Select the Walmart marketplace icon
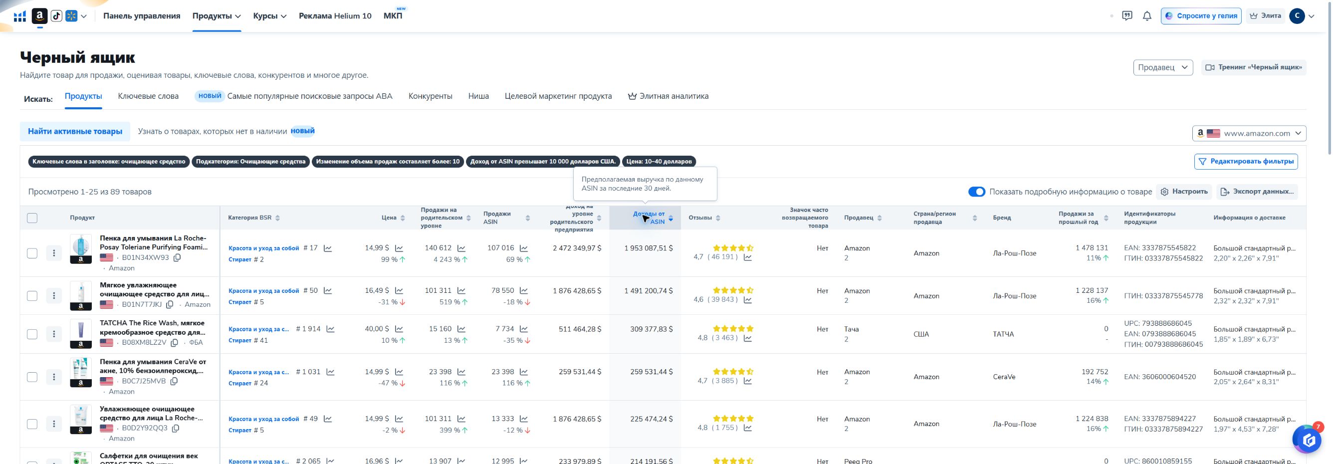 pos(71,16)
